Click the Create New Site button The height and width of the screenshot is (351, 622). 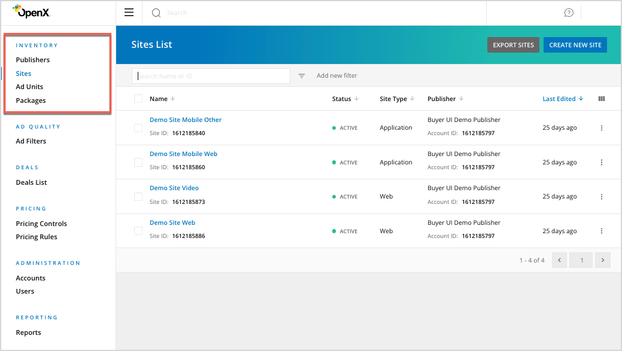[x=575, y=45]
